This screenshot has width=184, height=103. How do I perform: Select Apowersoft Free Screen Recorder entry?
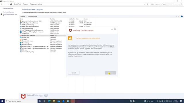(x=57, y=21)
